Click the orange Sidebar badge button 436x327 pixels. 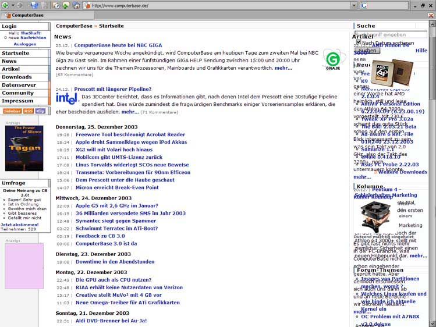12,111
